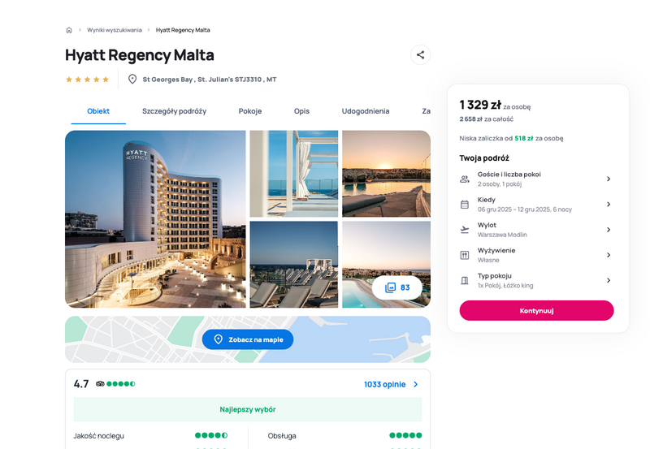The width and height of the screenshot is (650, 449).
Task: Click Zobacz na mapie button
Action: (248, 339)
